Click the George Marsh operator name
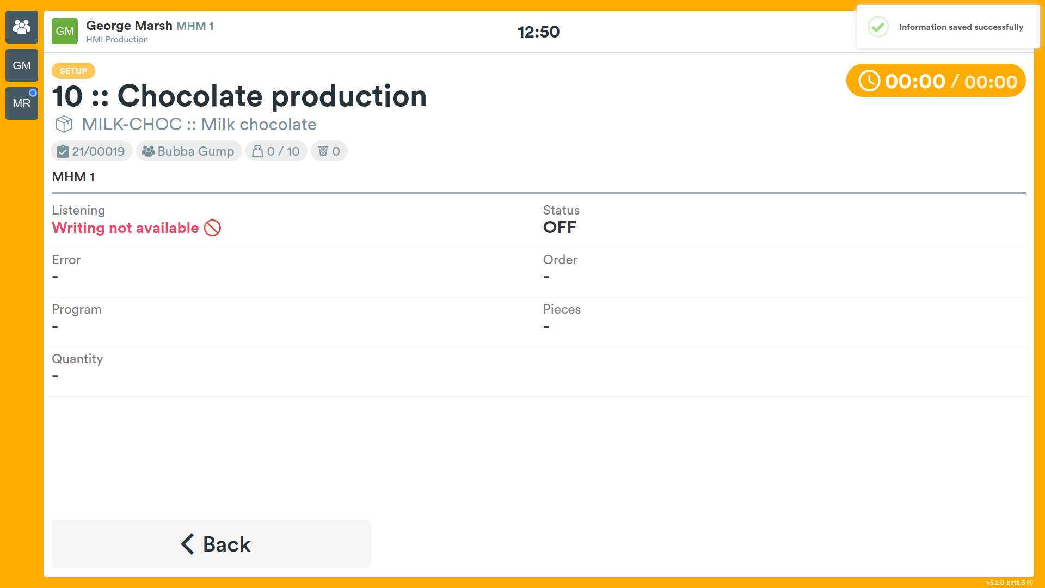 pyautogui.click(x=129, y=26)
